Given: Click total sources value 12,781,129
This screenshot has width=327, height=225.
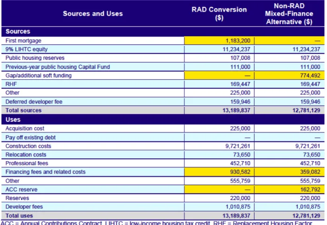Looking at the screenshot, I should [306, 110].
